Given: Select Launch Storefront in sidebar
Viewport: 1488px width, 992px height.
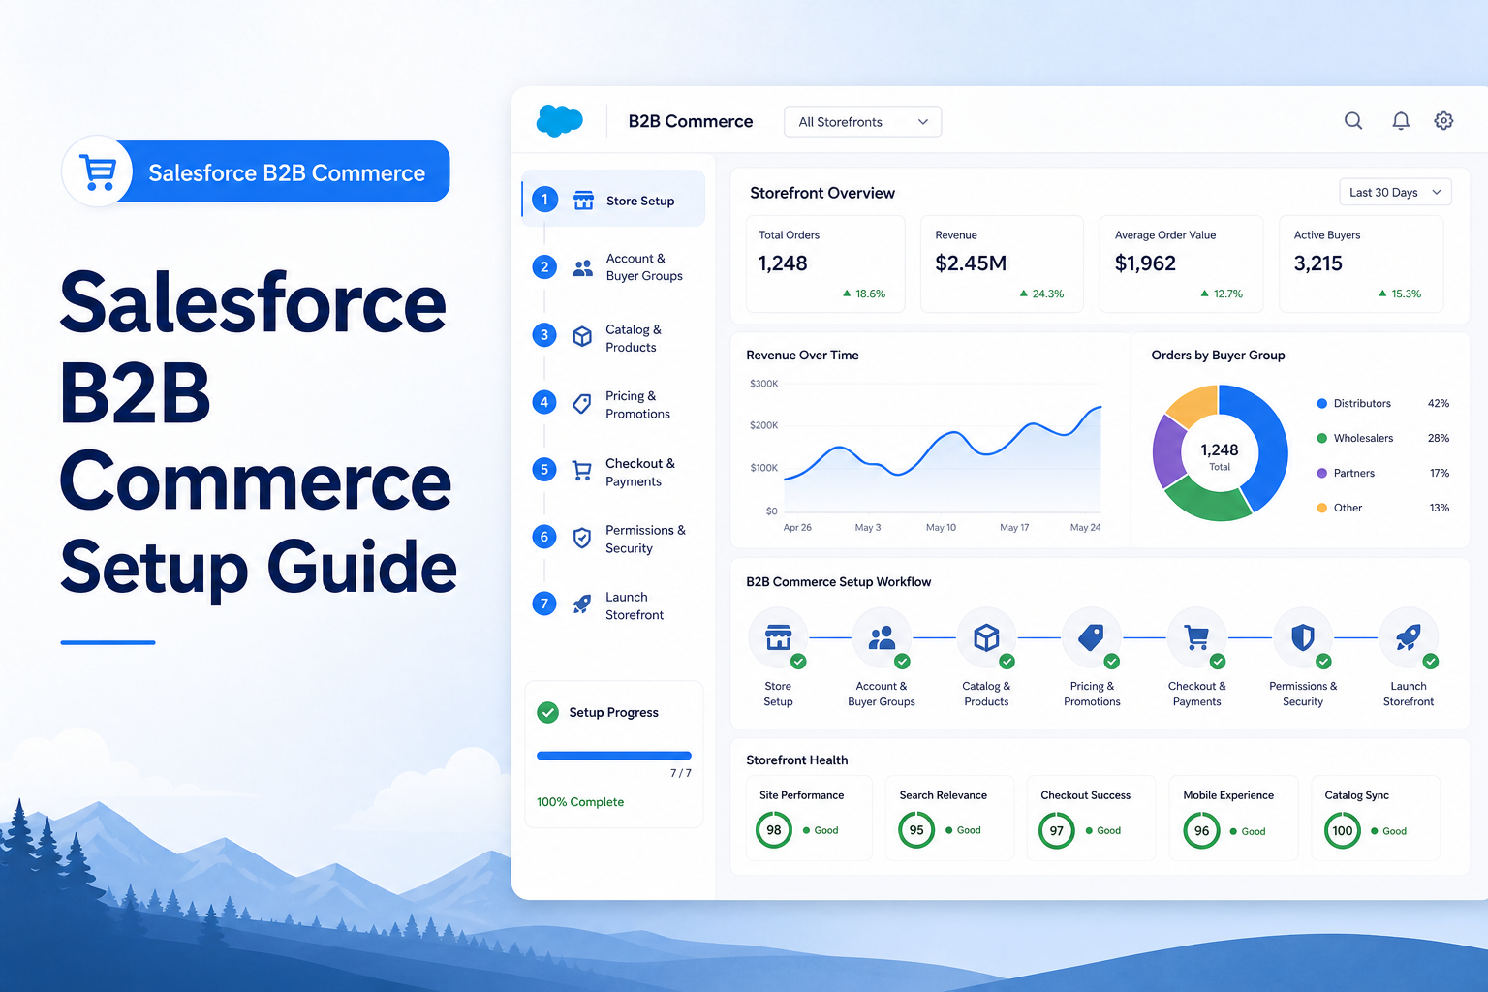Looking at the screenshot, I should [613, 605].
